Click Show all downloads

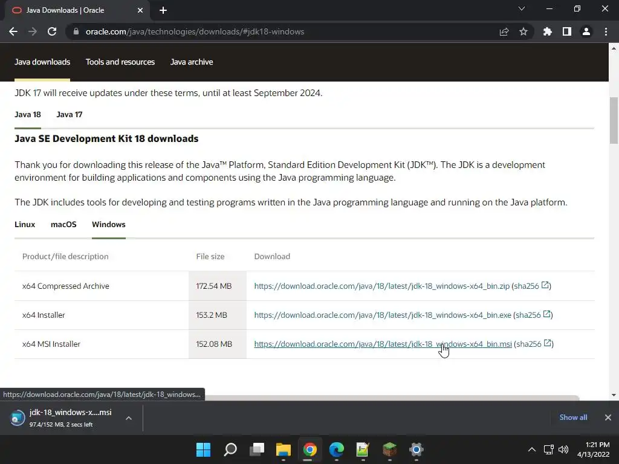573,417
